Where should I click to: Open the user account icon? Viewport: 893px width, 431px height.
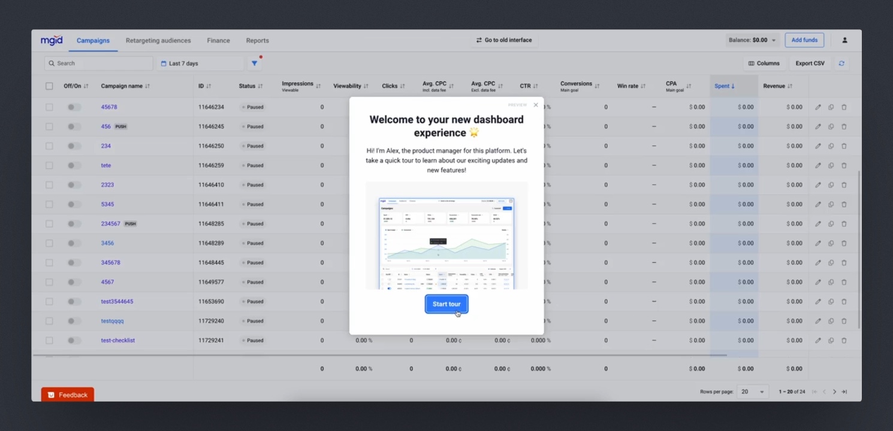click(844, 40)
